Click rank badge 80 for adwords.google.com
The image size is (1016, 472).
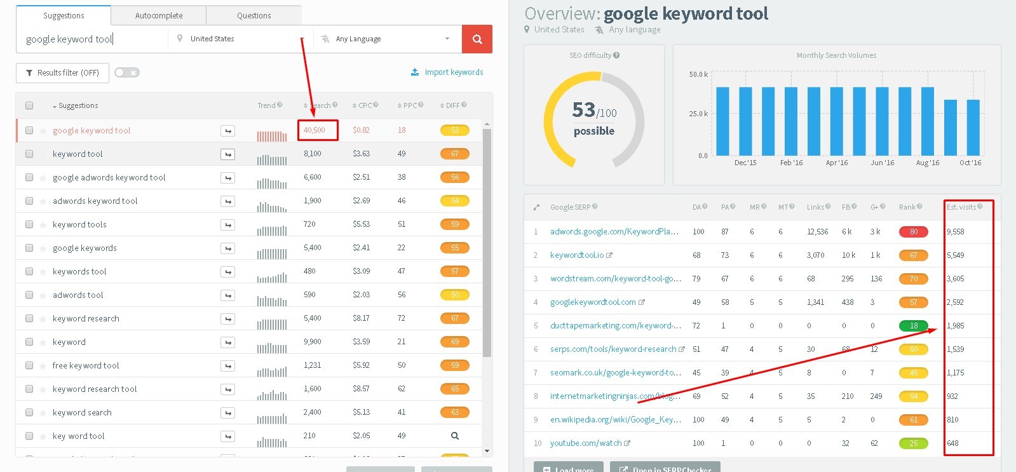(x=913, y=232)
